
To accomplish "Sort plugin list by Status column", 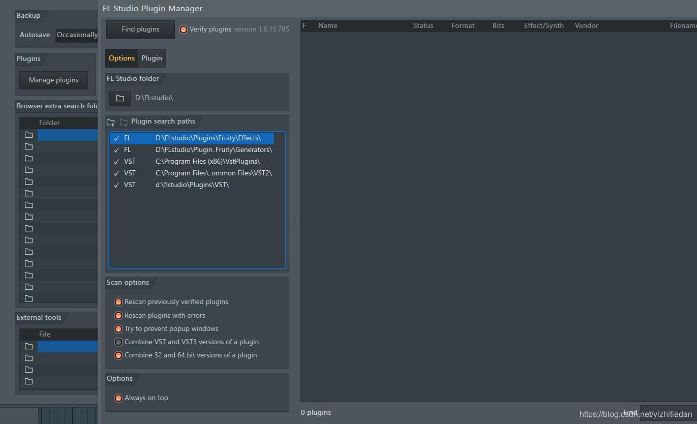I will point(423,25).
